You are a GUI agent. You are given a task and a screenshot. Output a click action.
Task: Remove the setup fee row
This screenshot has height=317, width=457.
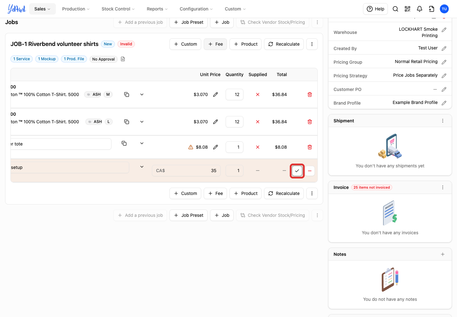[x=310, y=171]
